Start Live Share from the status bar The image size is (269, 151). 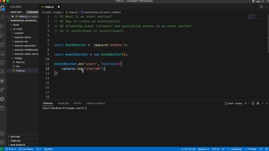click(x=26, y=149)
